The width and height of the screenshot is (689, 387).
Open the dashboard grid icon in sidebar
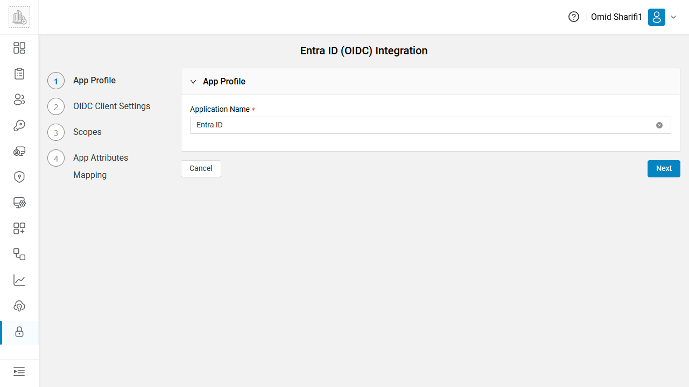click(19, 48)
